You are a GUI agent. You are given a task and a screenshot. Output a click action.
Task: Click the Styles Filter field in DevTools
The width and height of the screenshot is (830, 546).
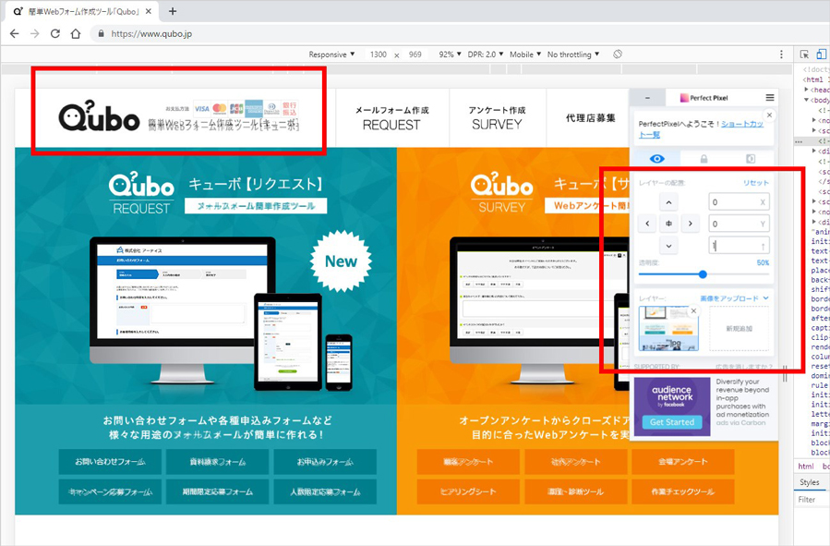point(812,500)
